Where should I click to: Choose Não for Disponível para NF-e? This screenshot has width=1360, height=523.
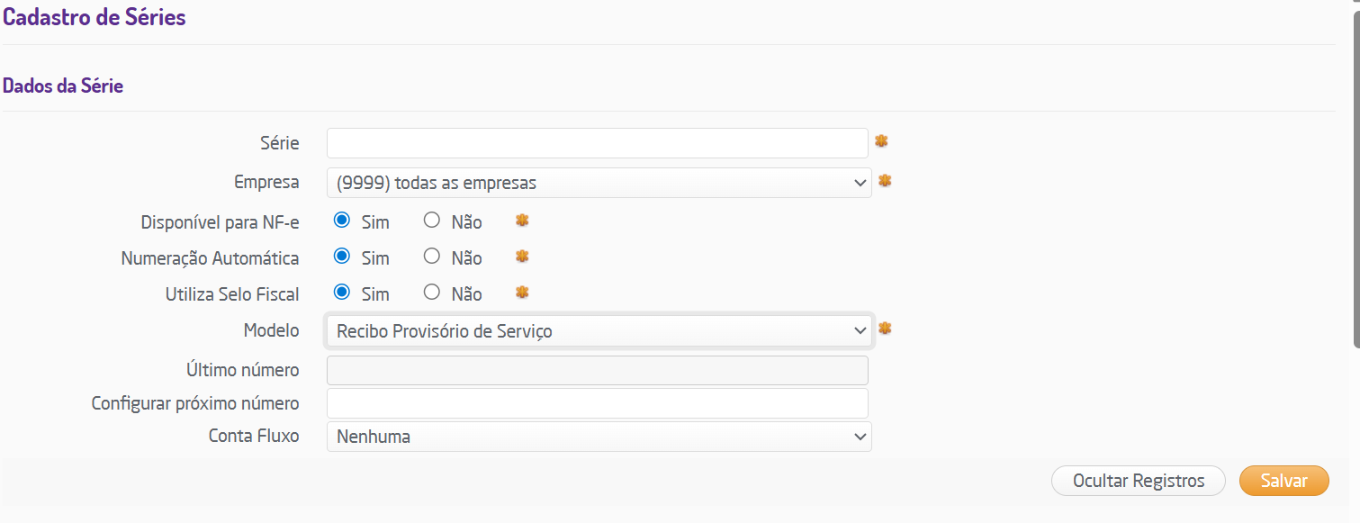[432, 221]
